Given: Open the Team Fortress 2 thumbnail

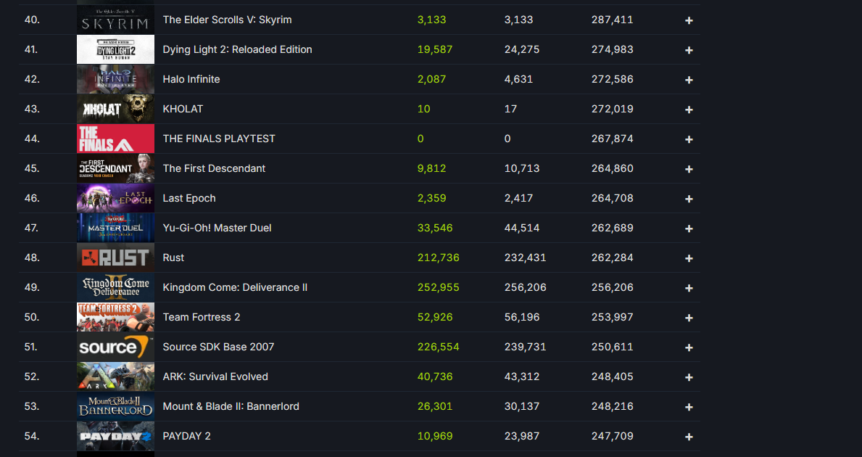Looking at the screenshot, I should [x=115, y=317].
